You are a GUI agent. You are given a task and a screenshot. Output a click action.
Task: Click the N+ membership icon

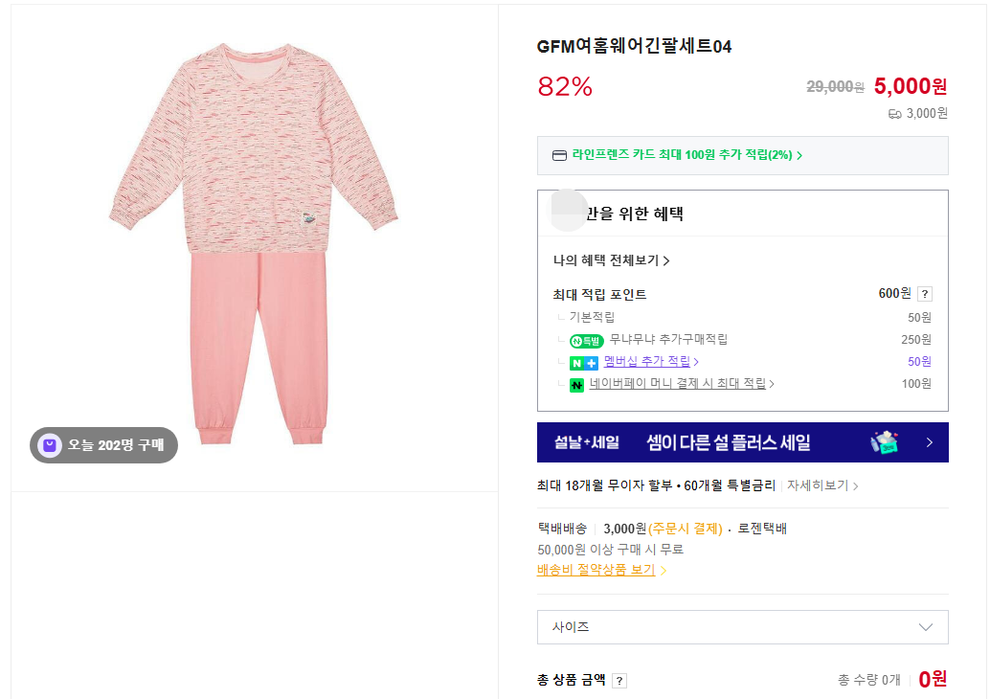click(583, 362)
